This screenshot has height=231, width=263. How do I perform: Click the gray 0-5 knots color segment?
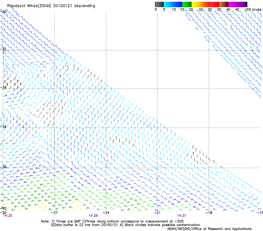(159, 4)
